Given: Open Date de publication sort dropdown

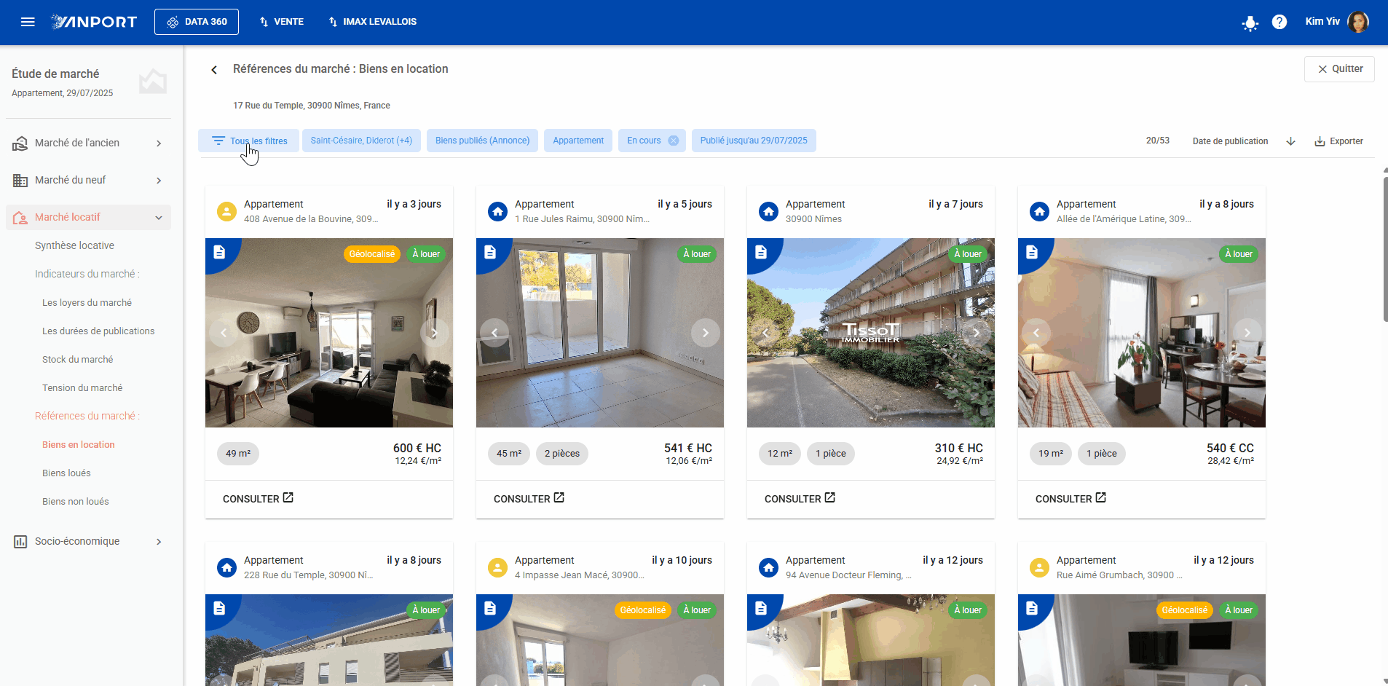Looking at the screenshot, I should point(1230,141).
